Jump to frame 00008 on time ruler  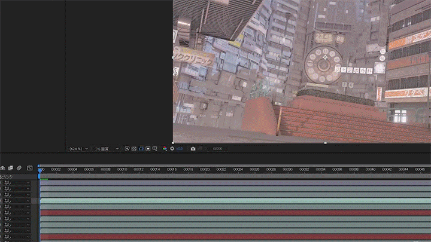105,170
